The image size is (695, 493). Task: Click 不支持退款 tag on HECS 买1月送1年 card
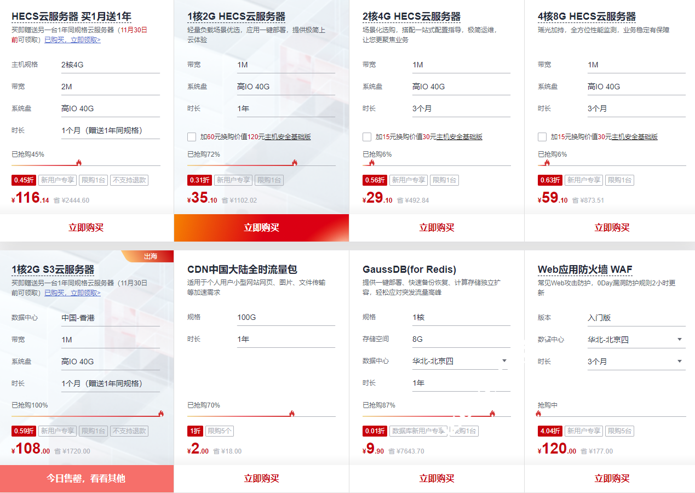point(129,180)
